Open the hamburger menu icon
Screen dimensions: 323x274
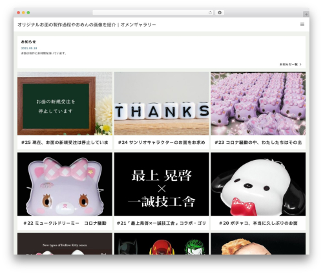(302, 25)
